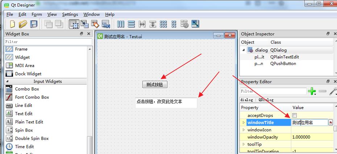This screenshot has width=337, height=154.
Task: Apply Lay Out Horizontally from the toolbar
Action: coord(121,24)
